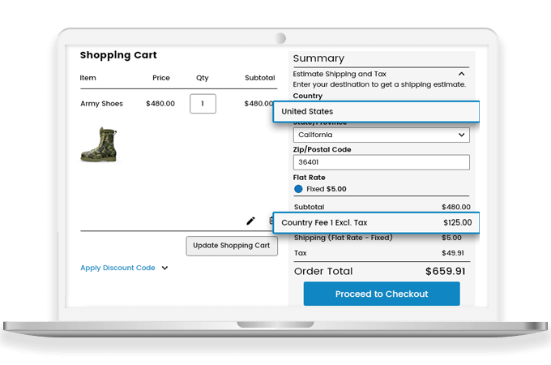The height and width of the screenshot is (365, 551).
Task: Click the Country Fee 1 Excl. Tax row
Action: coord(376,222)
